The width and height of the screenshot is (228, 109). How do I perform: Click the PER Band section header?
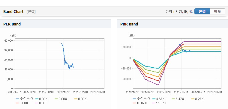55,24
